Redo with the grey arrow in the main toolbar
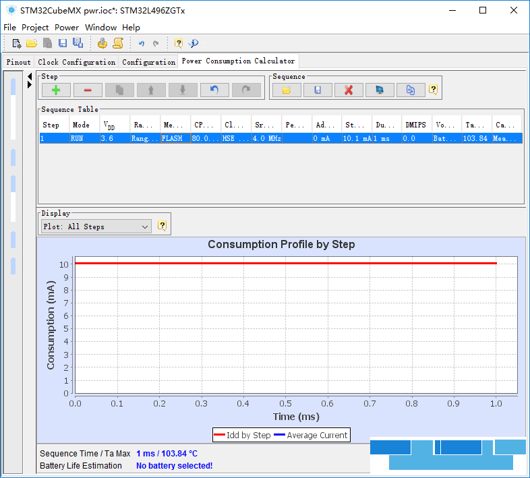The width and height of the screenshot is (530, 478). (x=156, y=43)
